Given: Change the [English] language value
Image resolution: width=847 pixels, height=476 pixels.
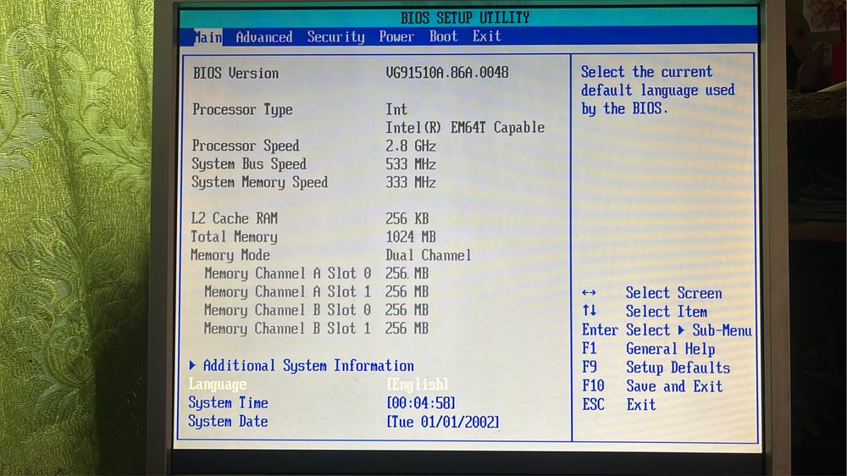Looking at the screenshot, I should click(x=417, y=385).
